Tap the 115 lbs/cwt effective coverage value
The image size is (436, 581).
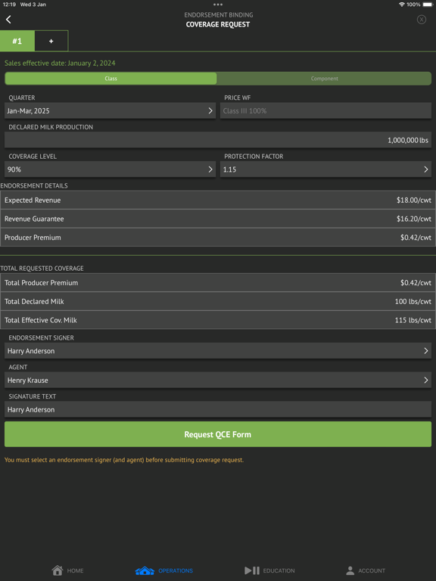click(413, 320)
